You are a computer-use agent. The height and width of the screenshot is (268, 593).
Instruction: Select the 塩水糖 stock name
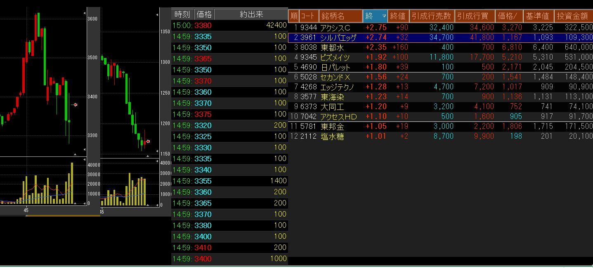332,136
